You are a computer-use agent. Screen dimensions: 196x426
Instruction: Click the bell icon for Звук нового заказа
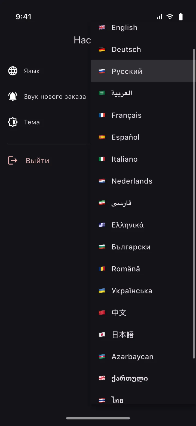(x=13, y=96)
